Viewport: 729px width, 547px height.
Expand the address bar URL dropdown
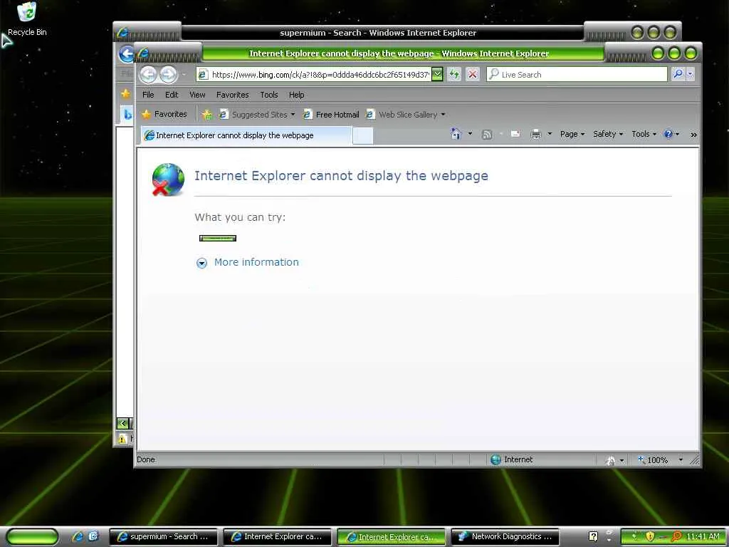(x=437, y=74)
